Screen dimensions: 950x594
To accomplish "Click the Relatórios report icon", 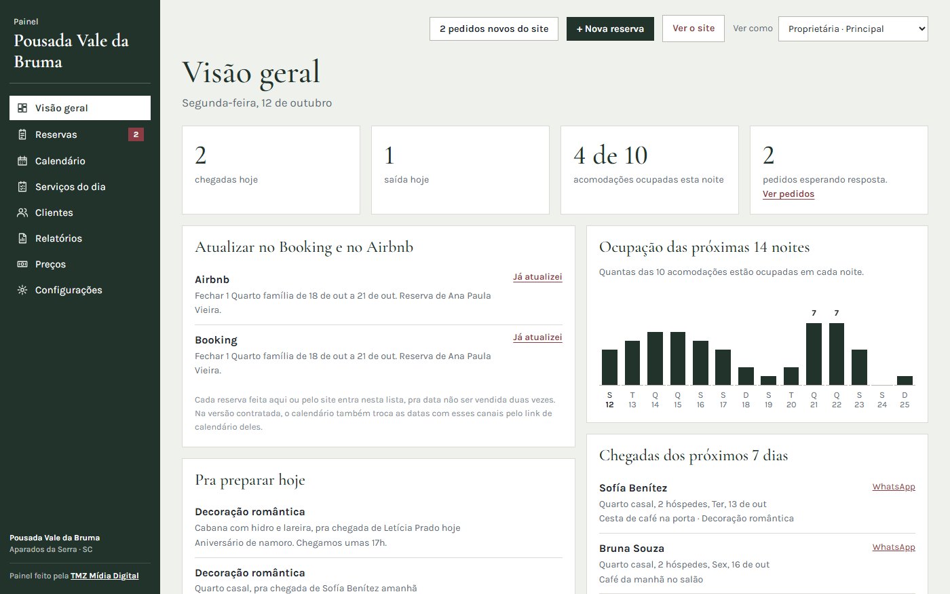I will pos(22,238).
